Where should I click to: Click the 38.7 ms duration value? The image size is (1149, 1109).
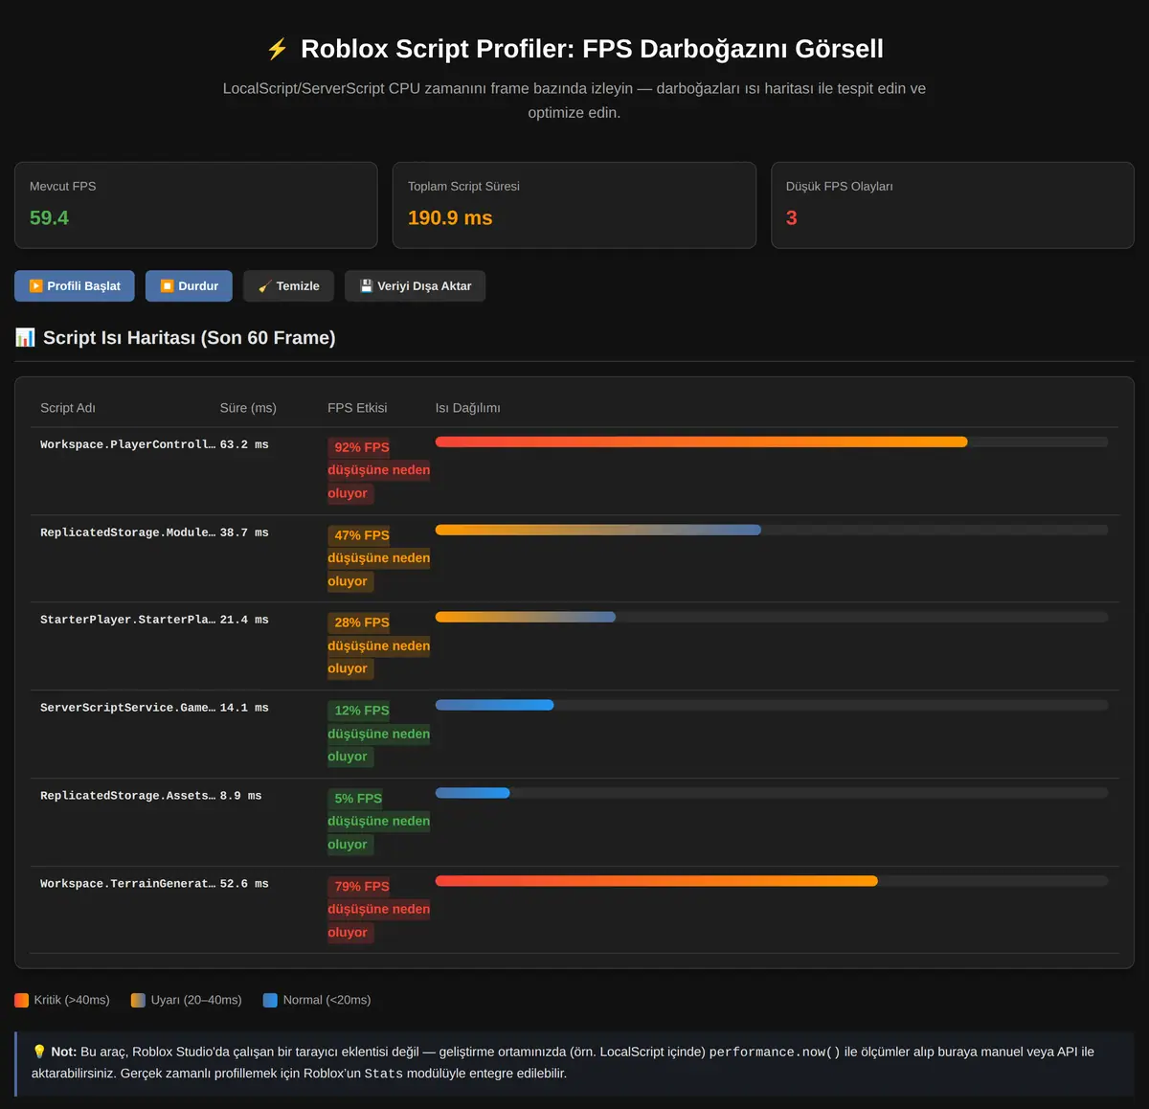(244, 532)
